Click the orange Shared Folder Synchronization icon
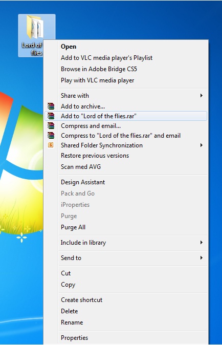The width and height of the screenshot is (222, 345). [51, 145]
